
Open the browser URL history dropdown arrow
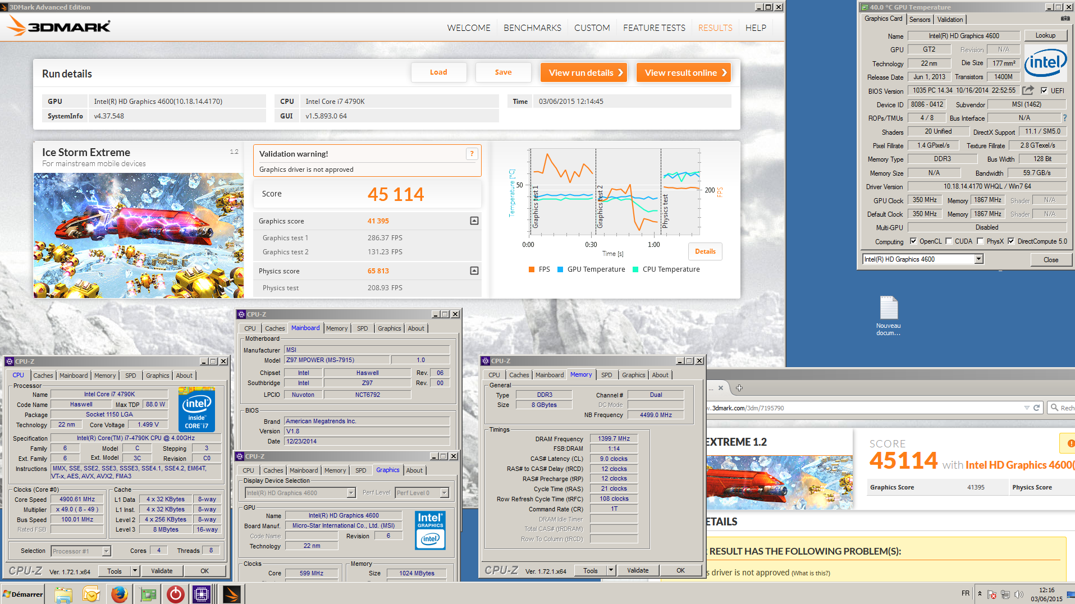tap(1027, 408)
